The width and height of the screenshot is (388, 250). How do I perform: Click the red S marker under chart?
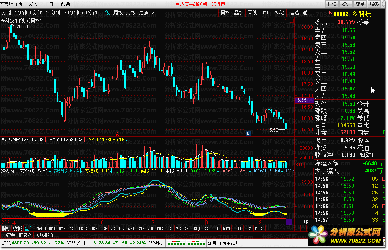pos(118,134)
